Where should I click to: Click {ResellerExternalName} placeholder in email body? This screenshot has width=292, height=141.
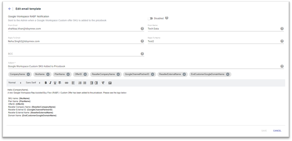[x=42, y=113]
